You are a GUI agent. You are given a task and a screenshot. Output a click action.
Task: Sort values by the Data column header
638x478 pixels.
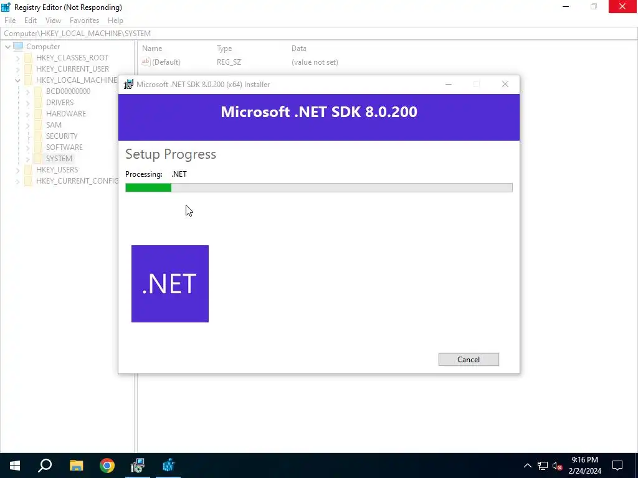point(298,49)
